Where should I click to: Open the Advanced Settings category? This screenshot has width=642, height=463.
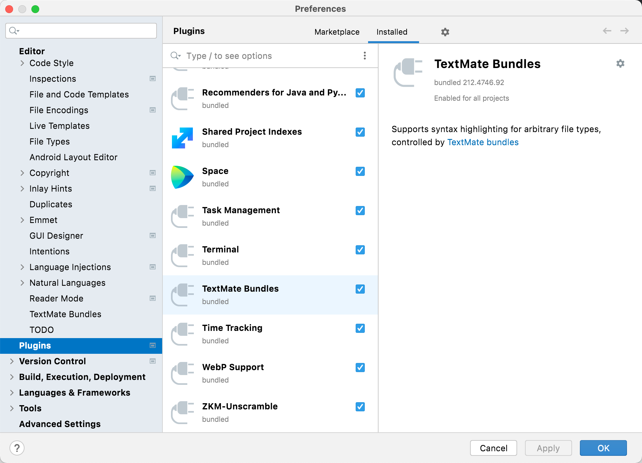click(x=60, y=424)
